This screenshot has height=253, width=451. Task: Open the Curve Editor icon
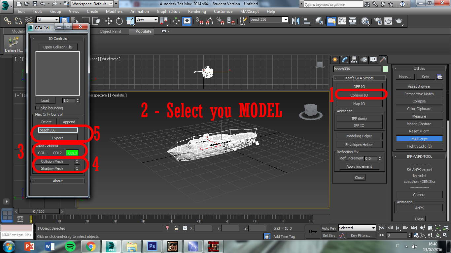pyautogui.click(x=342, y=21)
